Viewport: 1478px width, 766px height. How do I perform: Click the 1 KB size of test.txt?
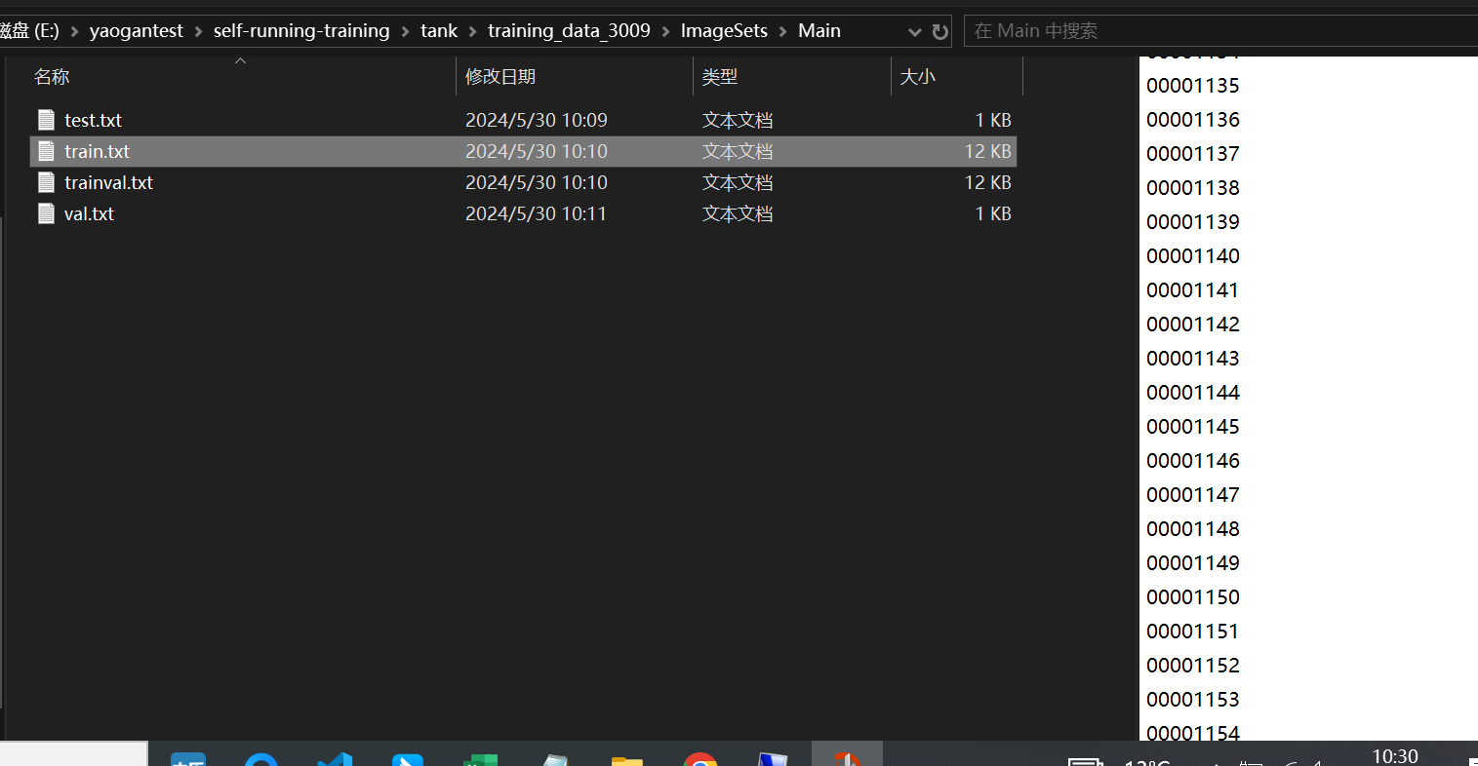993,120
